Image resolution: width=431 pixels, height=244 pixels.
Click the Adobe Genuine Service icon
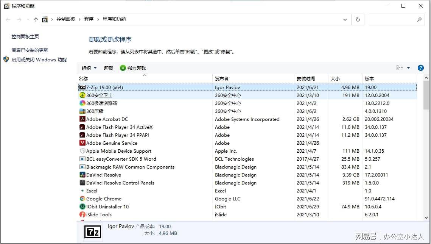82,143
